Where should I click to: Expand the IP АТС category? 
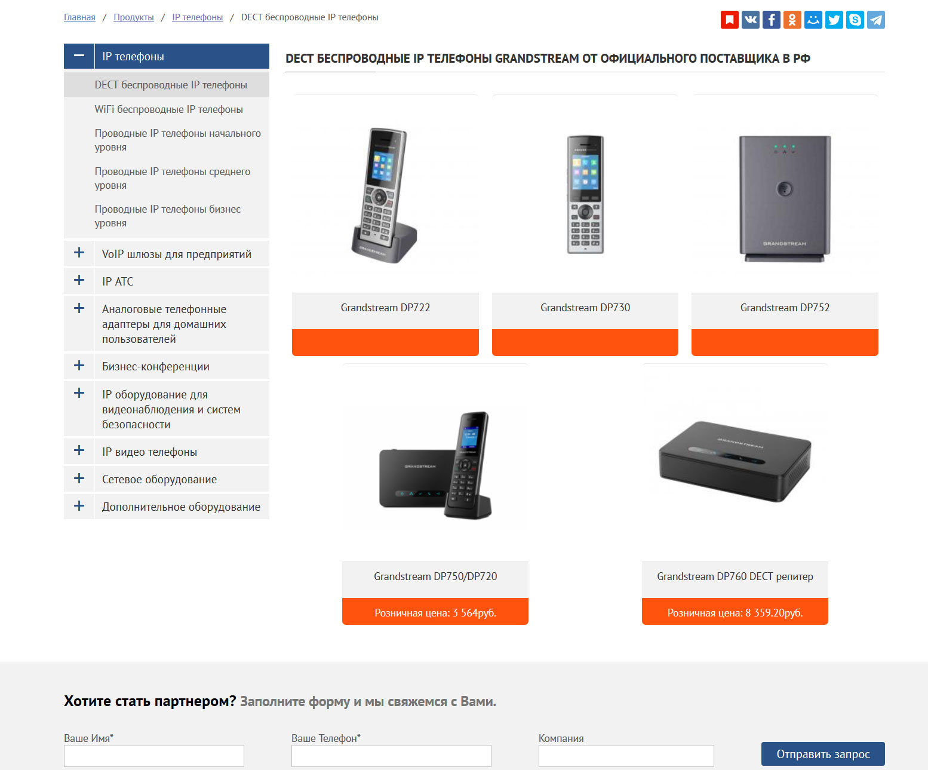[x=79, y=281]
